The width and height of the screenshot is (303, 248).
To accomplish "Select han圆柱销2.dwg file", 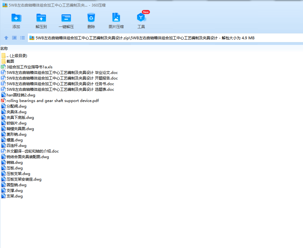I will pos(18,95).
